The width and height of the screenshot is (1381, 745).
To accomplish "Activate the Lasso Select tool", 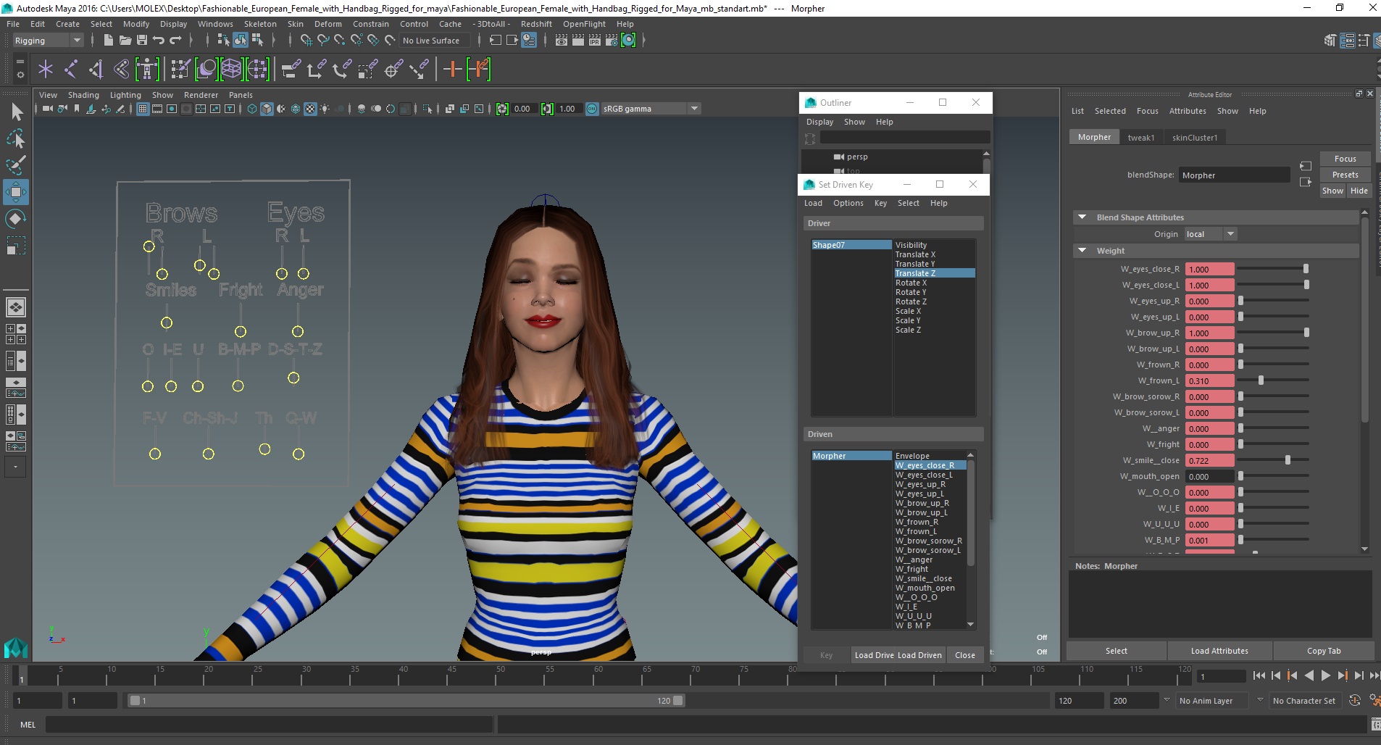I will click(x=16, y=138).
